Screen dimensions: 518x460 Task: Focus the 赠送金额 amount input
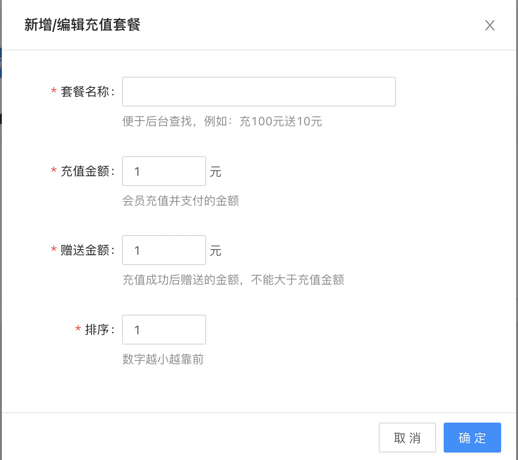pos(164,251)
